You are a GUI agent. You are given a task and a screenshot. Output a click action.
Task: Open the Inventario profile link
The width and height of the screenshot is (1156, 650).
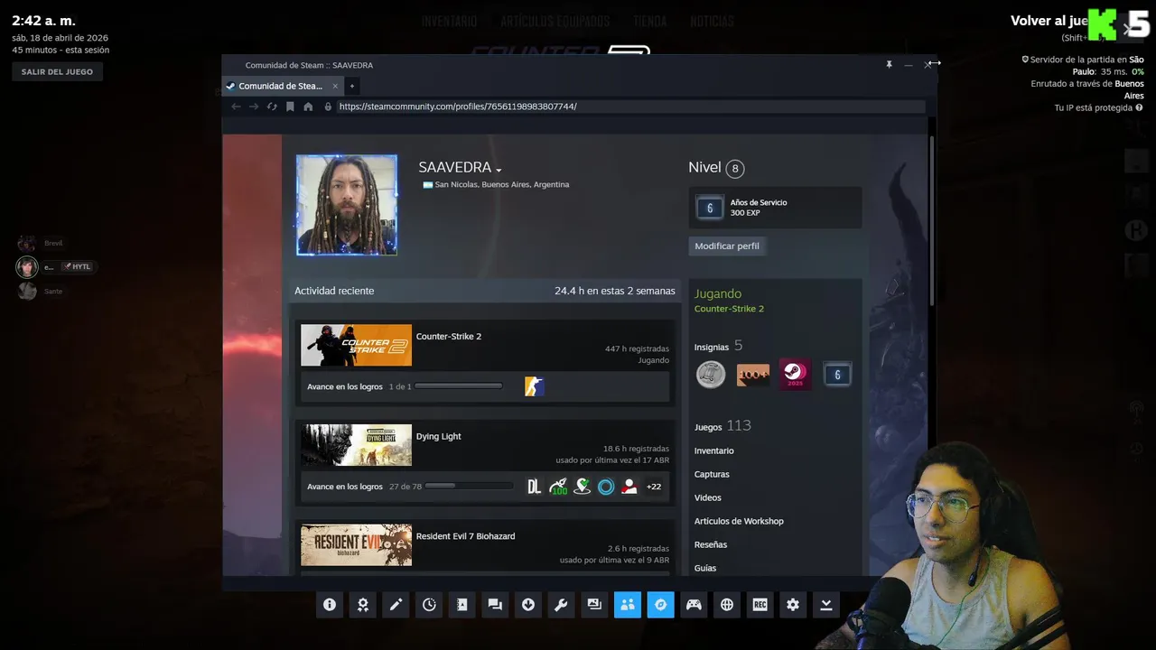(x=714, y=450)
